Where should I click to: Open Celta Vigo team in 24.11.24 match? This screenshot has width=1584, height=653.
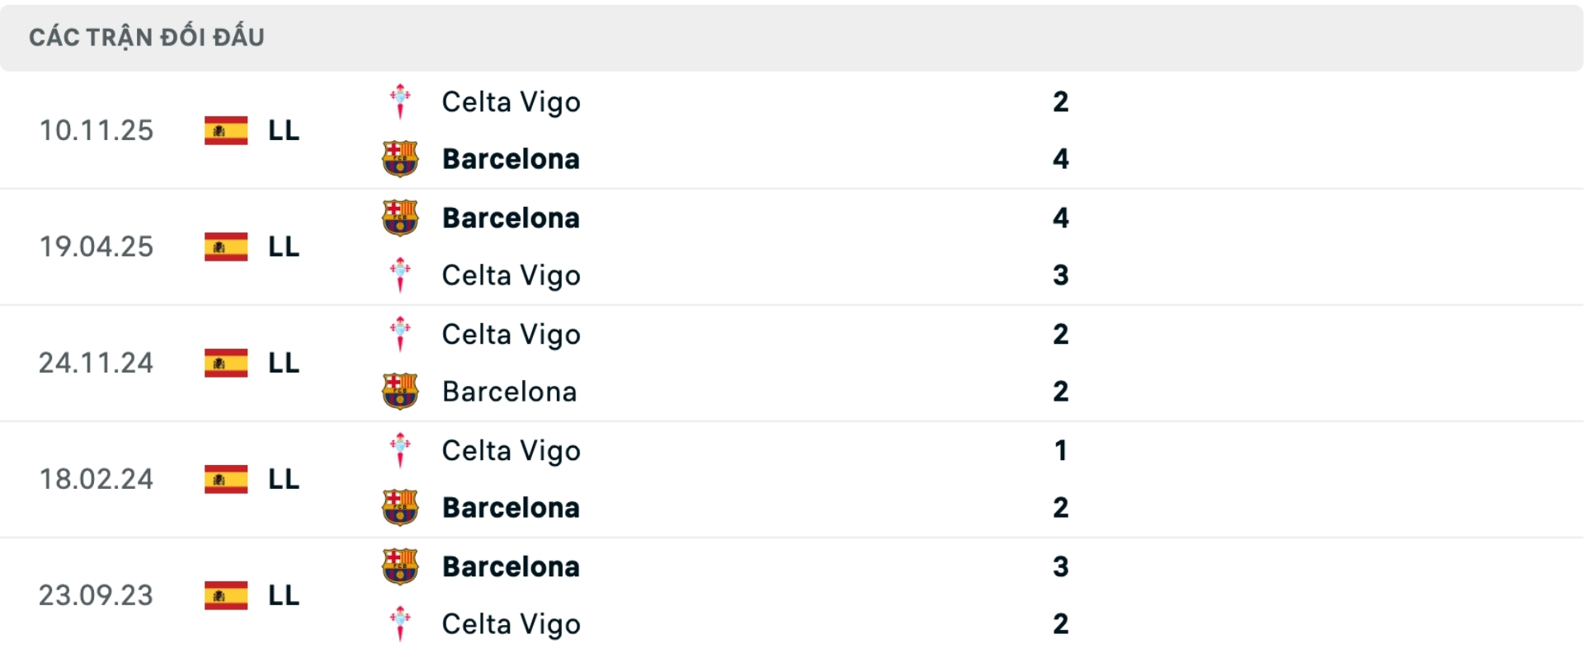point(511,335)
